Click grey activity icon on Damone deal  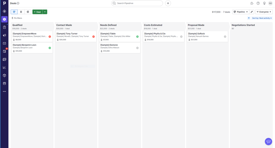pyautogui.click(x=137, y=48)
